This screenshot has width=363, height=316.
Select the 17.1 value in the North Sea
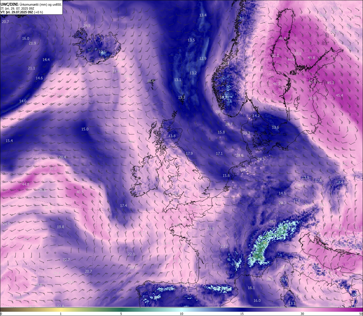point(219,153)
